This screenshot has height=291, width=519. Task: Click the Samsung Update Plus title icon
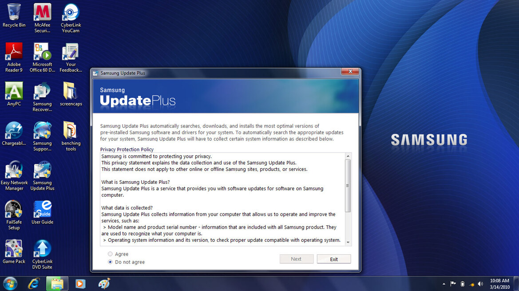95,73
